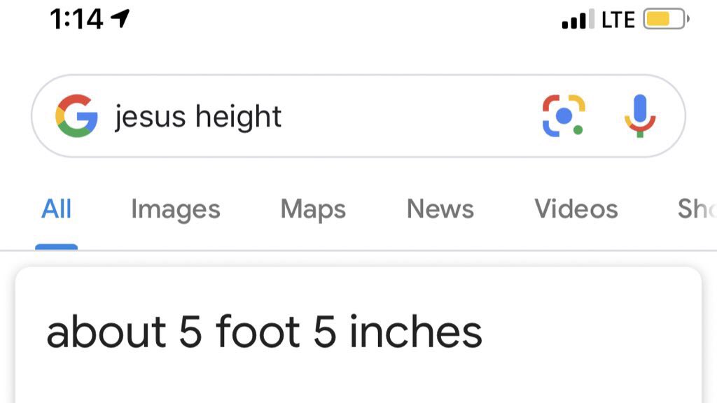The image size is (717, 403).
Task: Show News results tab
Action: [440, 209]
